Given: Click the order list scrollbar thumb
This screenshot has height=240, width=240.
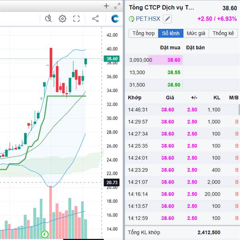Looking at the screenshot, I should pyautogui.click(x=239, y=110).
